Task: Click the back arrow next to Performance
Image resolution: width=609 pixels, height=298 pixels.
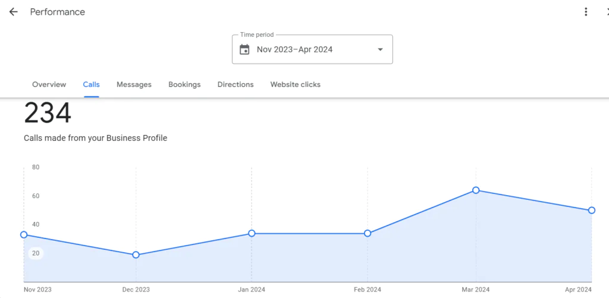Action: tap(13, 12)
